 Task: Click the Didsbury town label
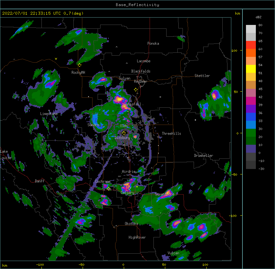click(123, 138)
